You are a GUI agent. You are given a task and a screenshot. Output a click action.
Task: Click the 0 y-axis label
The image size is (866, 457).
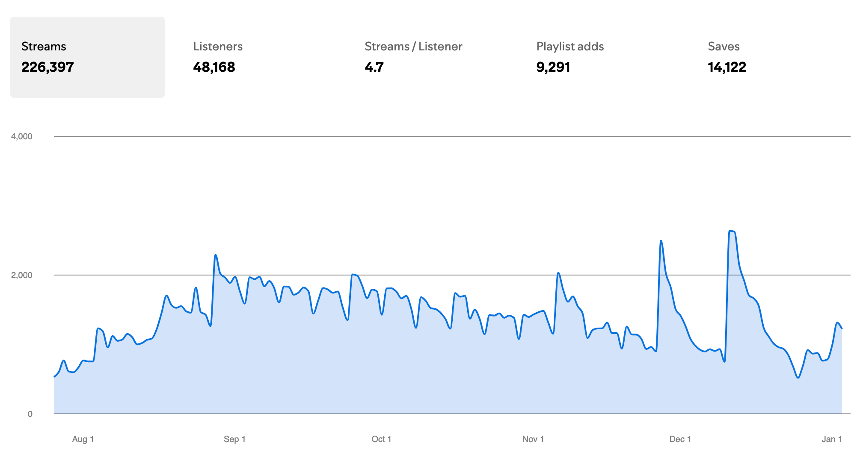tap(30, 414)
